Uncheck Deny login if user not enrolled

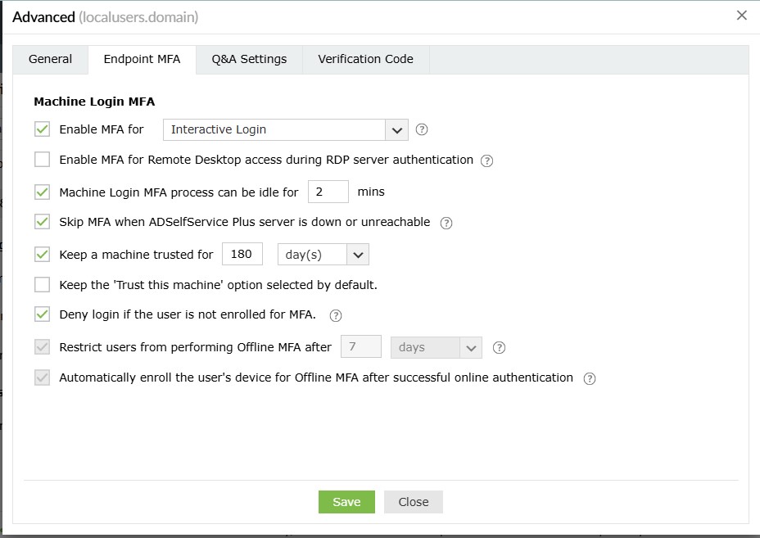[41, 315]
